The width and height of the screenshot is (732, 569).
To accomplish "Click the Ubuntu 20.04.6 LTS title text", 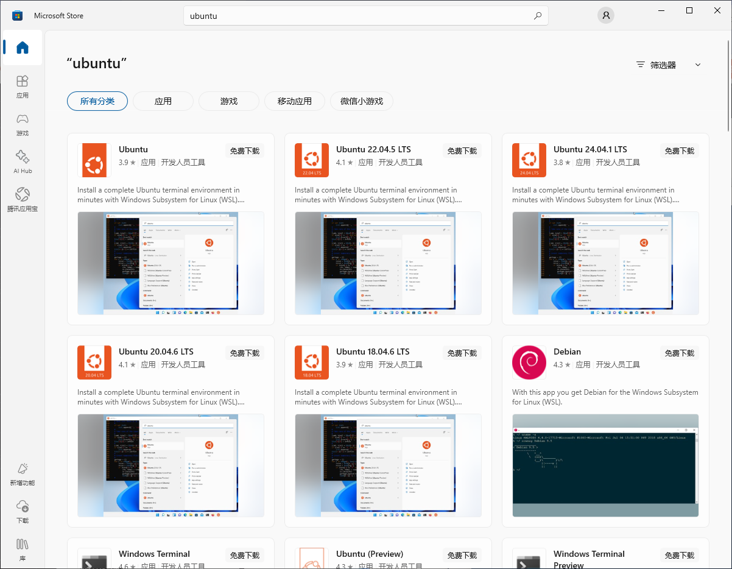I will point(156,352).
